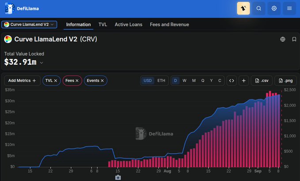
Task: Click the tallest red fees bar near Sep 5
Action: pyautogui.click(x=270, y=129)
